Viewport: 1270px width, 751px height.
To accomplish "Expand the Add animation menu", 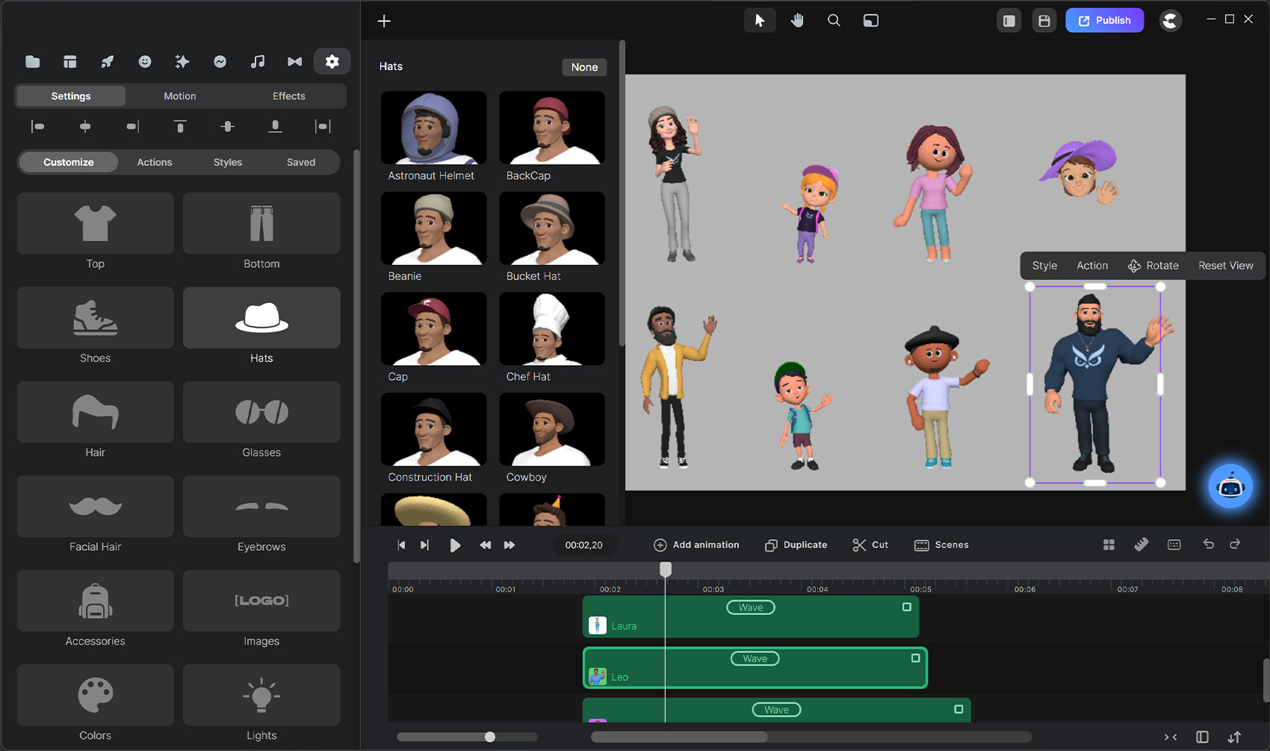I will pos(696,545).
